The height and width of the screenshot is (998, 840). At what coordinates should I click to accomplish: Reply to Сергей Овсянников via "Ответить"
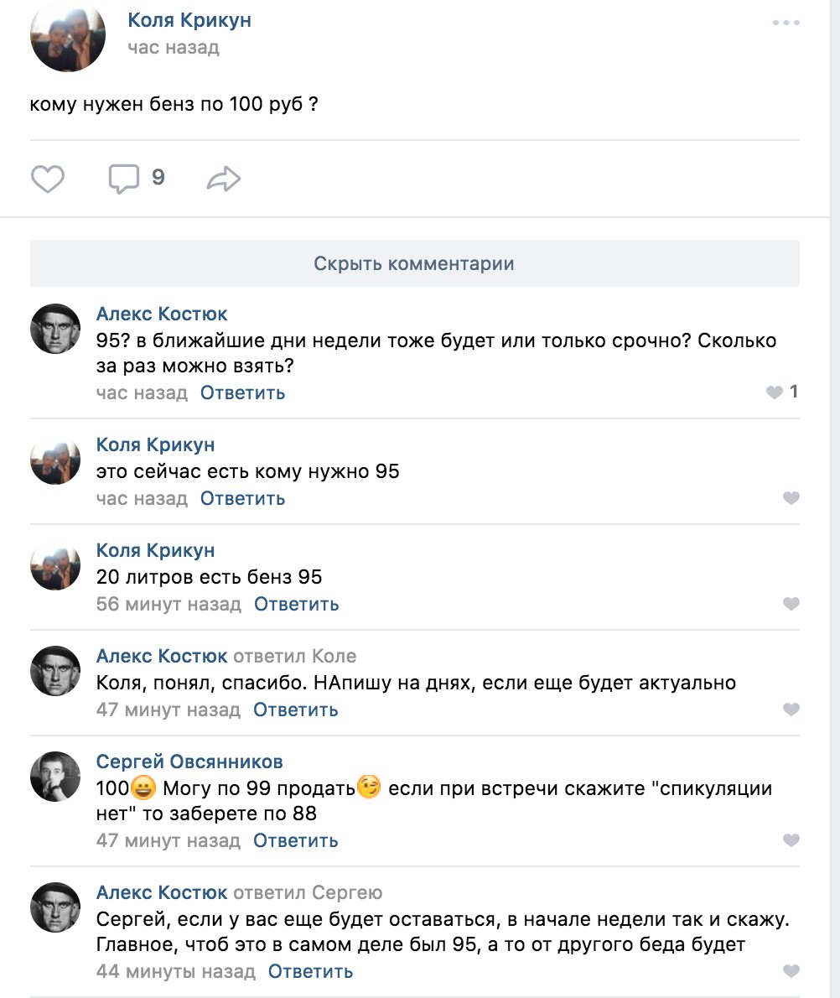pos(295,839)
